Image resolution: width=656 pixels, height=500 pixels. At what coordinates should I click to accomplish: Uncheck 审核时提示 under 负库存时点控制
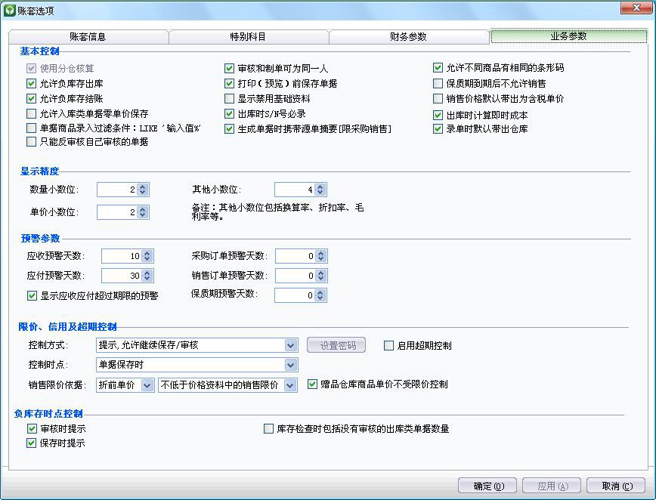(31, 428)
